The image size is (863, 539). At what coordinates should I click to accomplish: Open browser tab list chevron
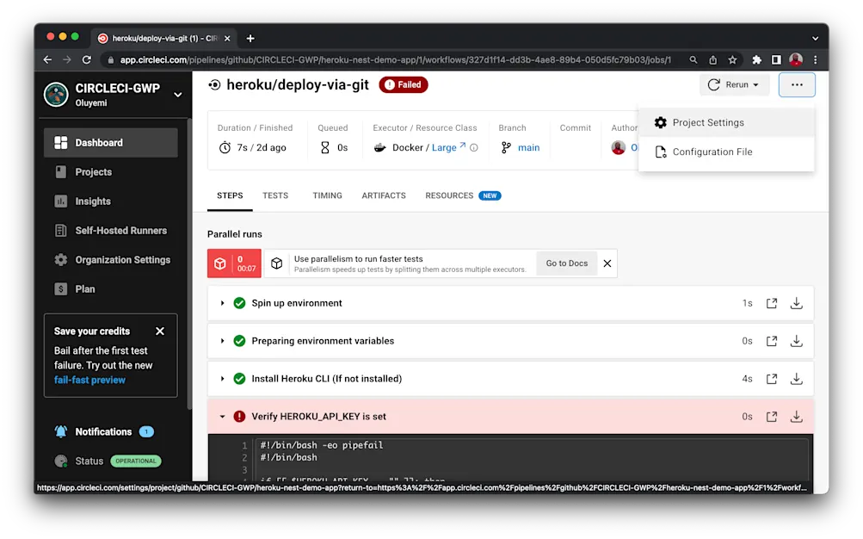tap(815, 39)
